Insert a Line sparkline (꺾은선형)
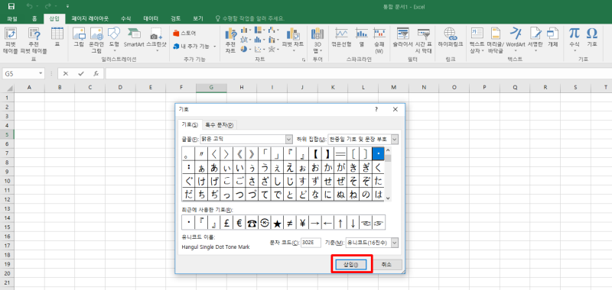 pyautogui.click(x=341, y=37)
